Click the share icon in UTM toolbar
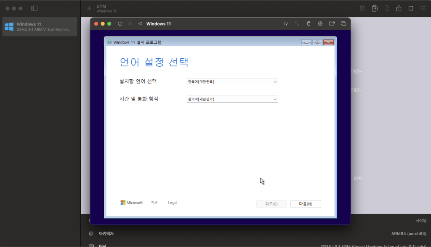This screenshot has width=431, height=247. click(x=399, y=8)
